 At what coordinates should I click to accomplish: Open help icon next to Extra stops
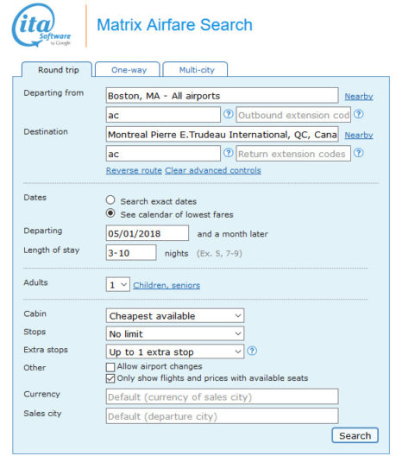pos(252,351)
